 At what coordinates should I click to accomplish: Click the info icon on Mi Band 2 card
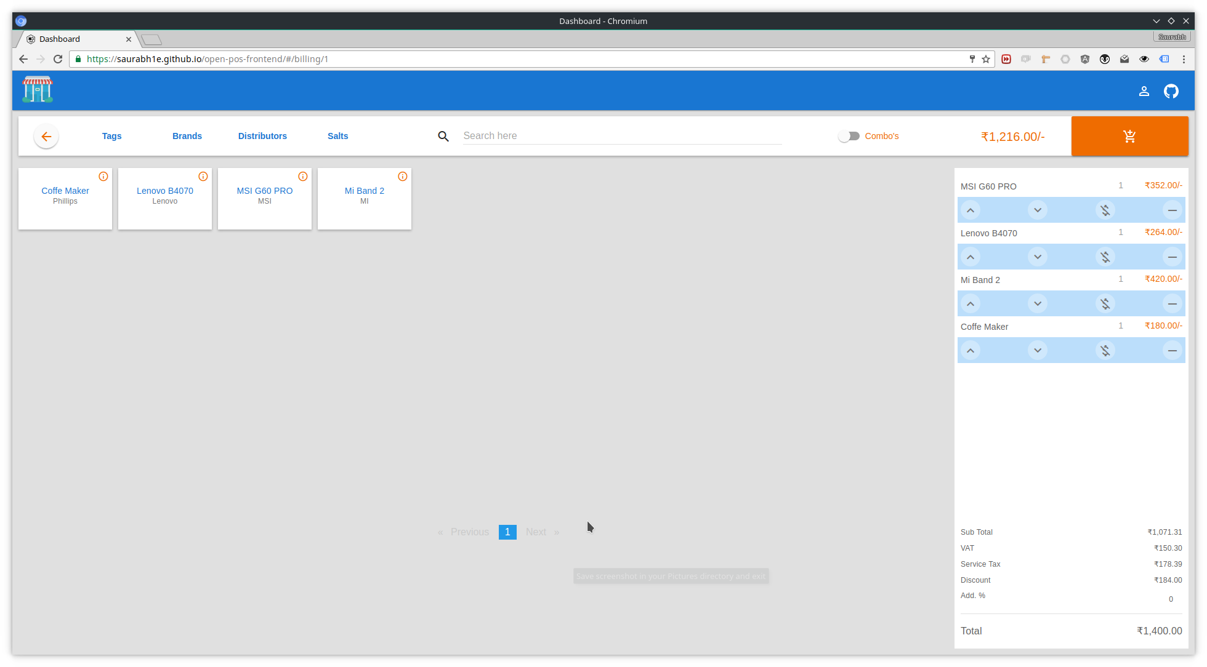[x=403, y=177]
